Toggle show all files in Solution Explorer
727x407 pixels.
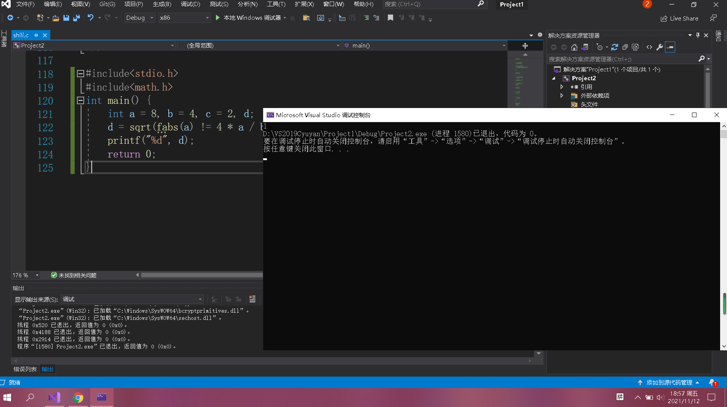click(x=635, y=47)
